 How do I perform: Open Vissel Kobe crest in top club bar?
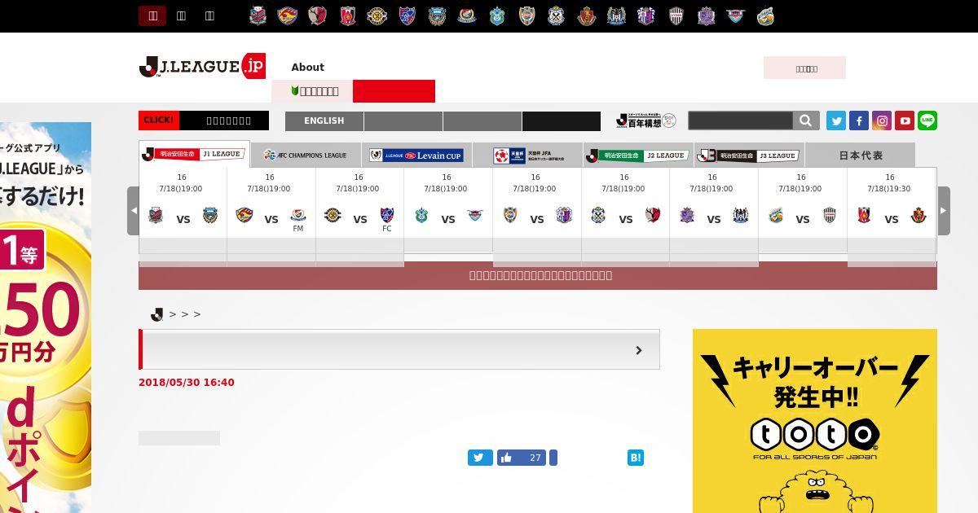(676, 15)
